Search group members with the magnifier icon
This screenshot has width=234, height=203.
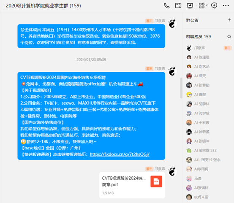point(229,37)
